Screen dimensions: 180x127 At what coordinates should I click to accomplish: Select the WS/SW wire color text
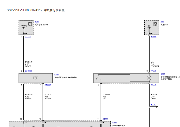tap(48, 99)
